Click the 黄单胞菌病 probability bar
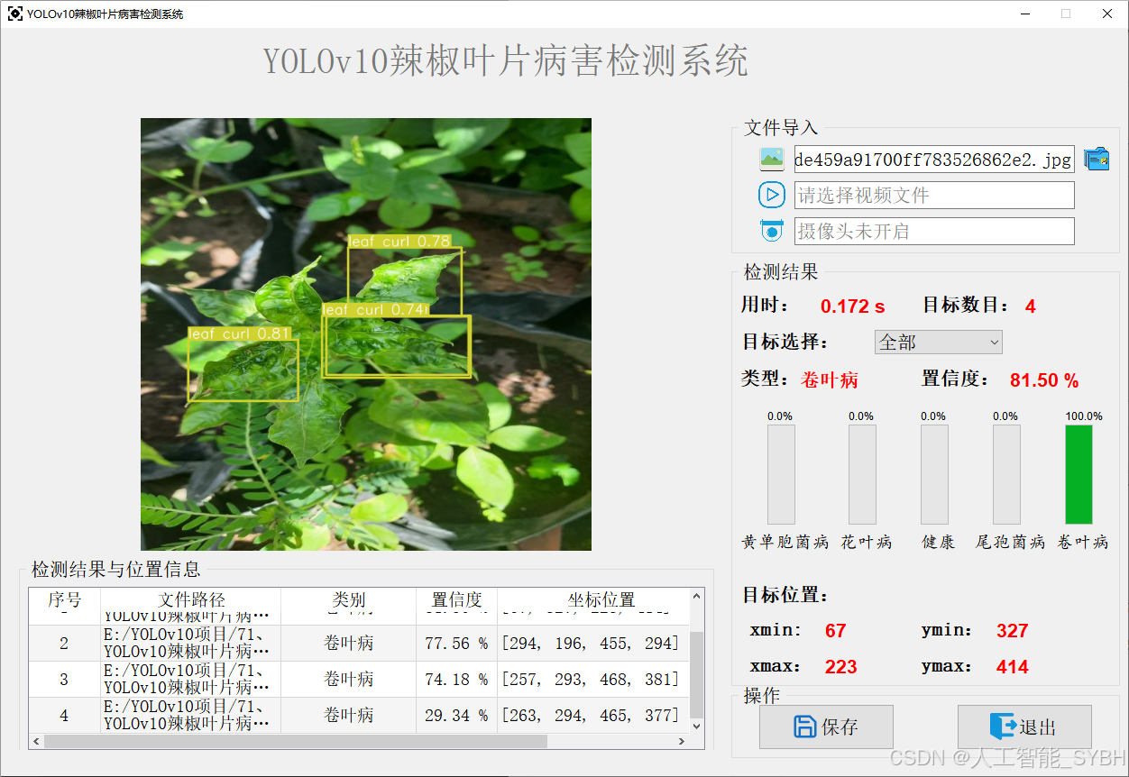 point(781,474)
